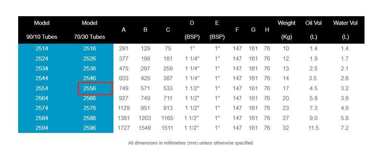Click the Oil Vol (L) header

point(313,30)
